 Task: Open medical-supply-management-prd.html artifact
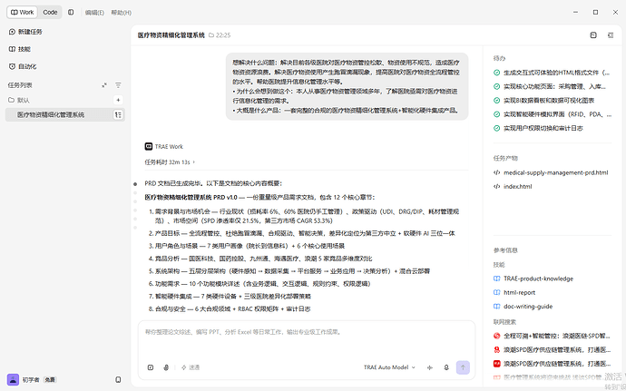[x=556, y=172]
